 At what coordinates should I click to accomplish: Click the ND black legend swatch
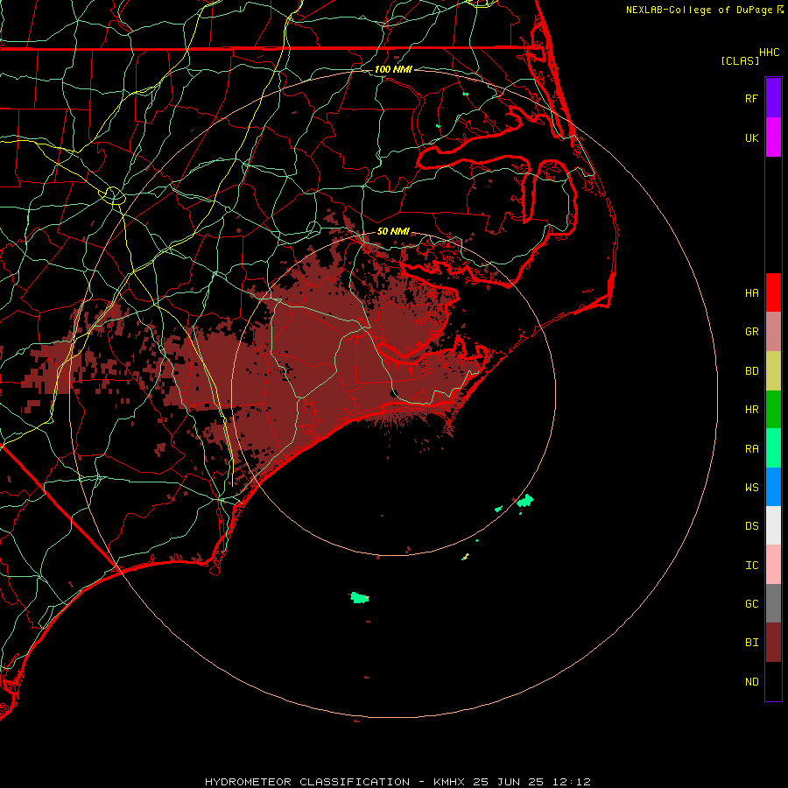tap(773, 681)
